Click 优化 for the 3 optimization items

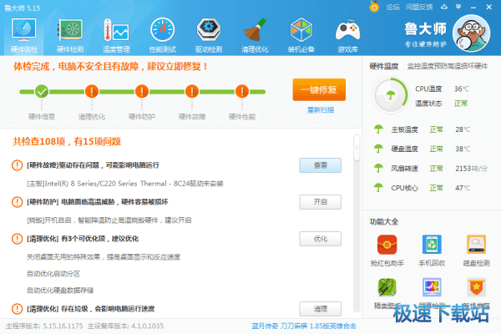[x=320, y=239]
